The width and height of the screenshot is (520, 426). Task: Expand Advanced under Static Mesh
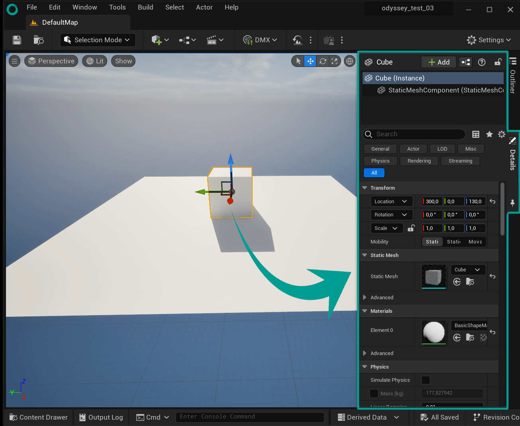[x=365, y=298]
